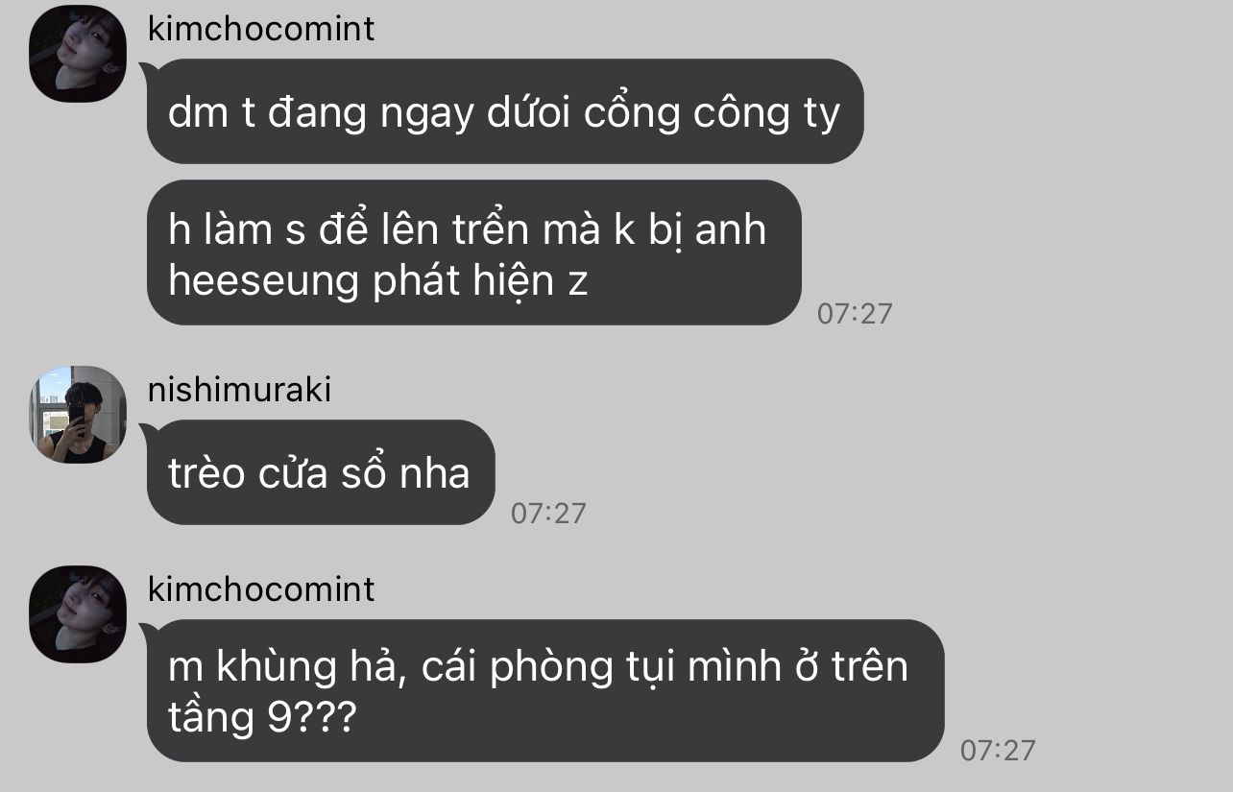Click the text 'tầng 9???' in the last bubble

(x=262, y=717)
